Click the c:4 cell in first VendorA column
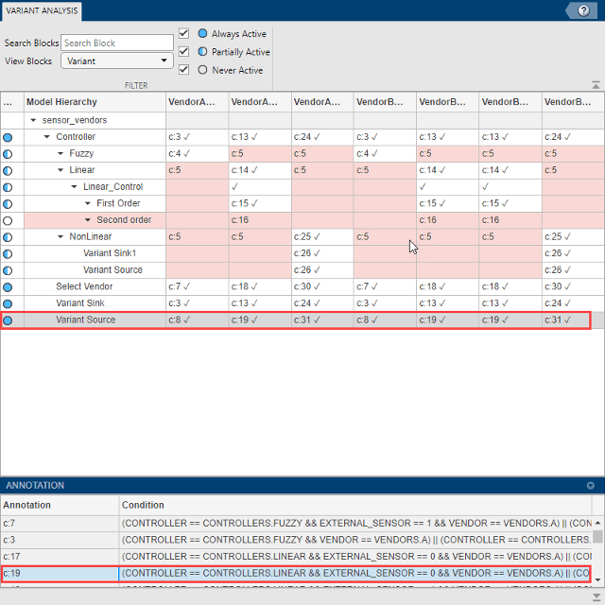This screenshot has width=605, height=605. coord(198,154)
